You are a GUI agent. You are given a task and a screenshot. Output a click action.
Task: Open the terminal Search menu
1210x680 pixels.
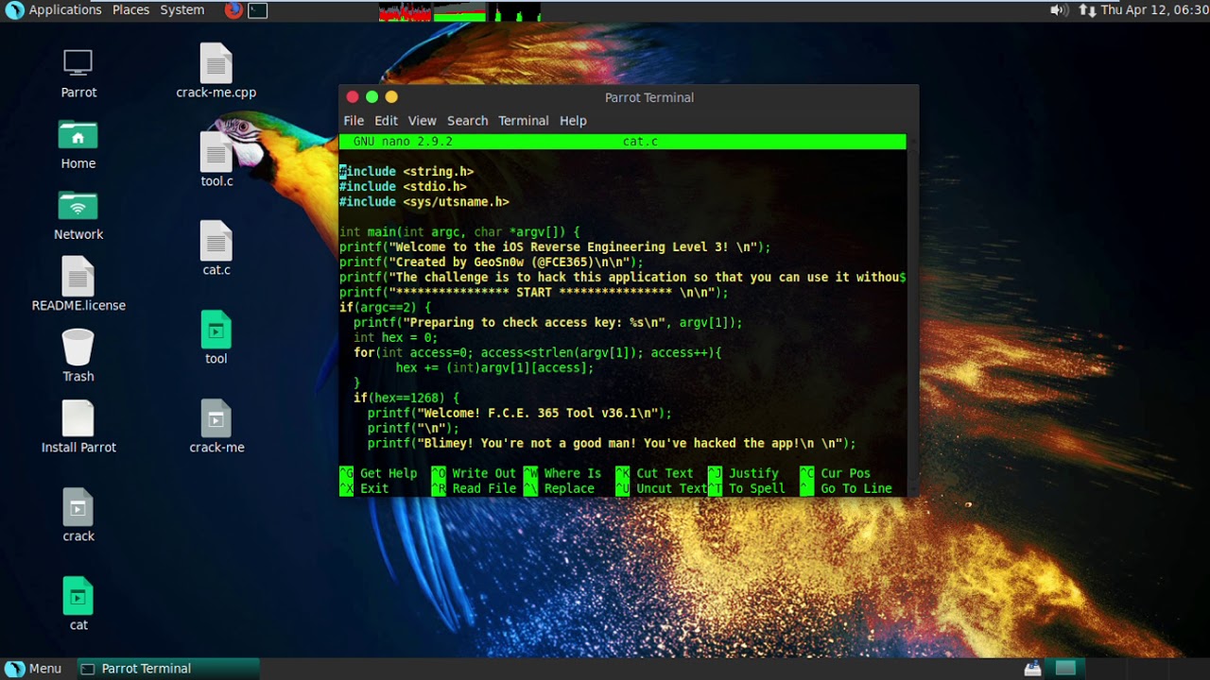[x=467, y=121]
